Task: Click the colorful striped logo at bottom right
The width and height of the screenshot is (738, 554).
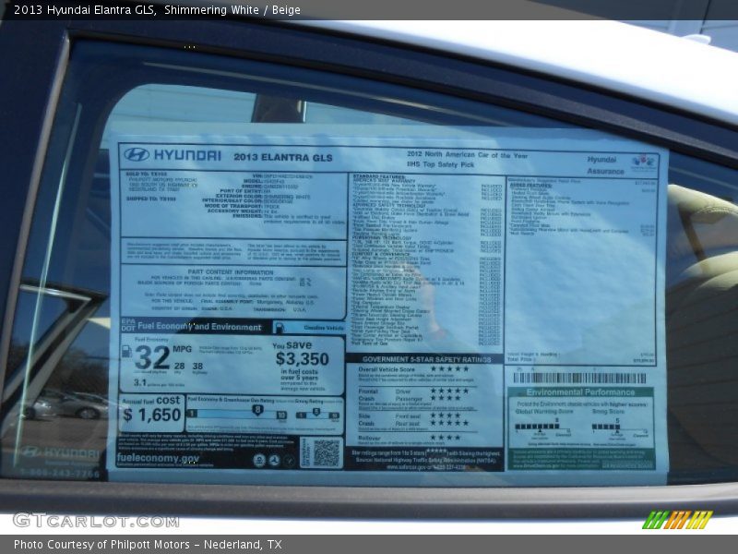Action: click(x=677, y=520)
